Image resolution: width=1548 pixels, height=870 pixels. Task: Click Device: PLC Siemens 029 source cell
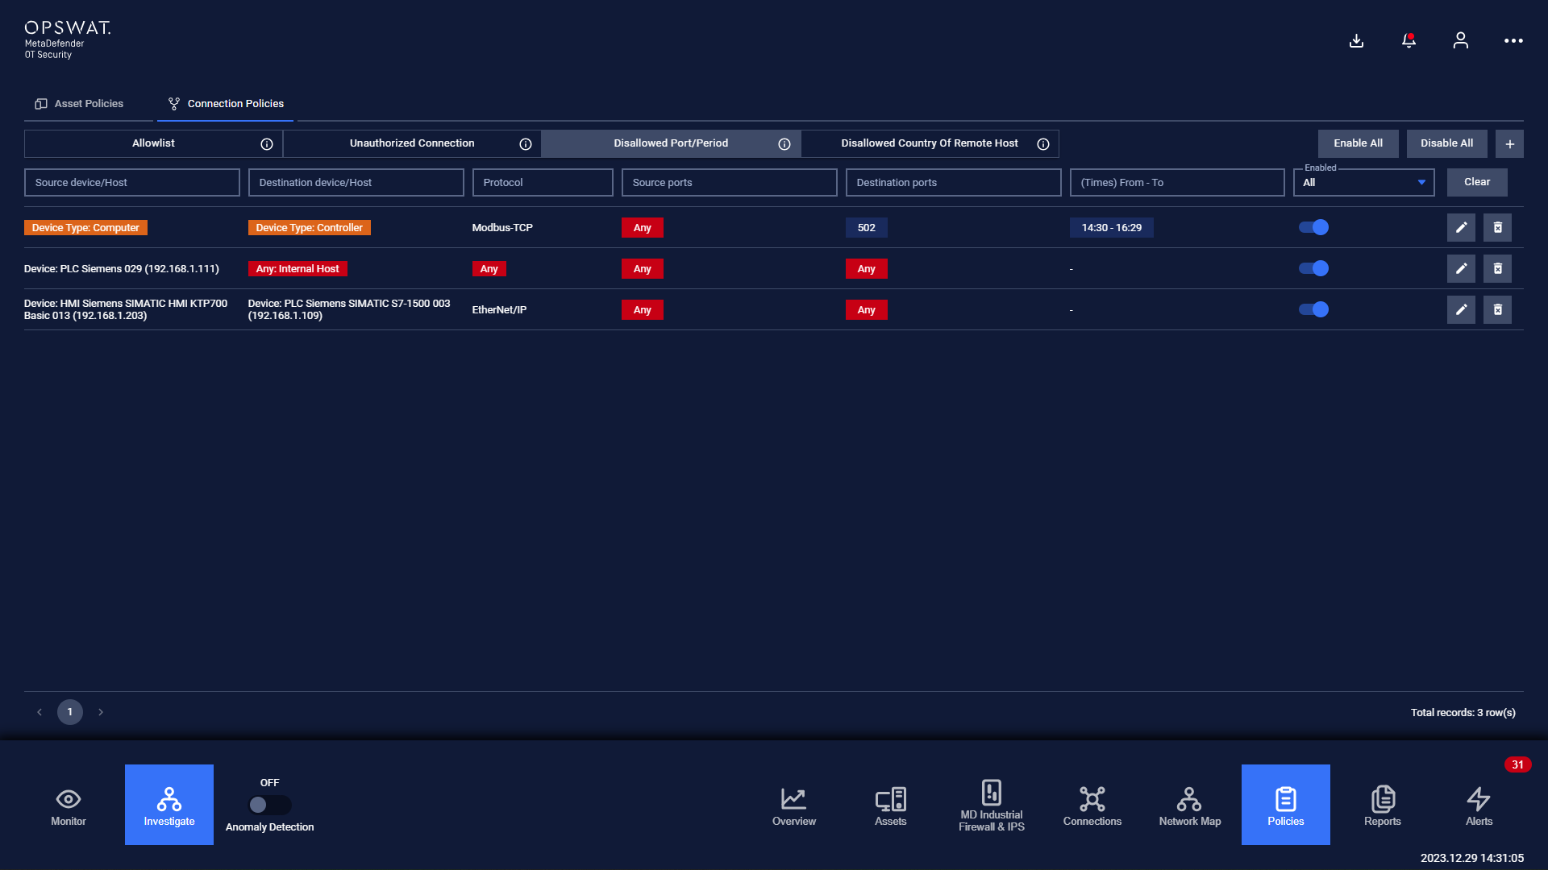pos(122,269)
